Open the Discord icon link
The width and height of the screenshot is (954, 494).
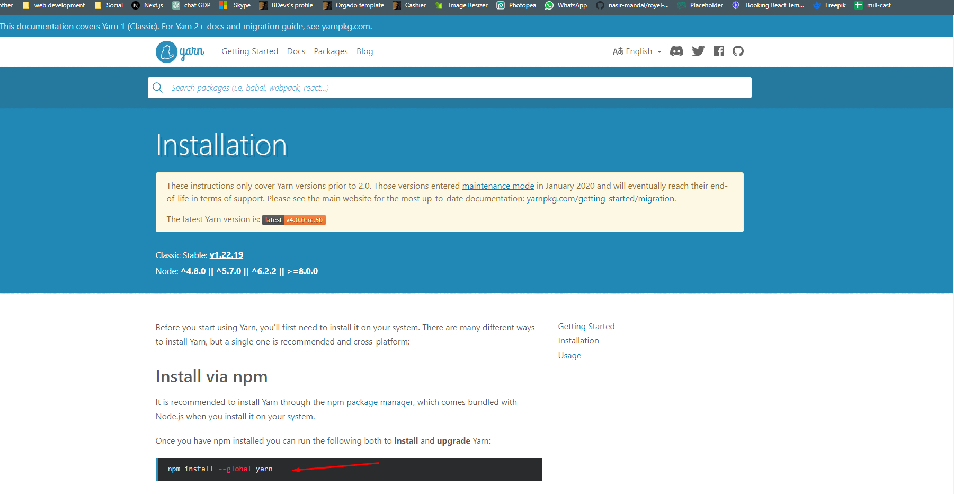pyautogui.click(x=676, y=51)
